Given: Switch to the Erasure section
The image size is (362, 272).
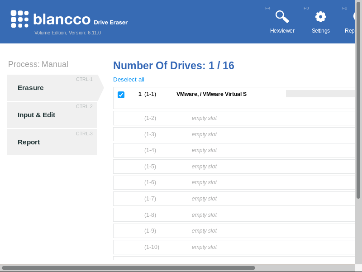Looking at the screenshot, I should [x=30, y=88].
